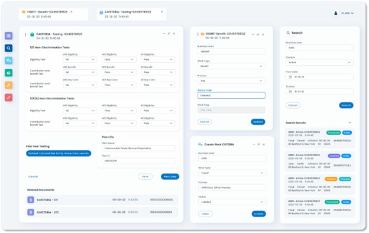Image resolution: width=369 pixels, height=233 pixels.
Task: Click Clear in Create Work CRITERIA panel
Action: (205, 214)
